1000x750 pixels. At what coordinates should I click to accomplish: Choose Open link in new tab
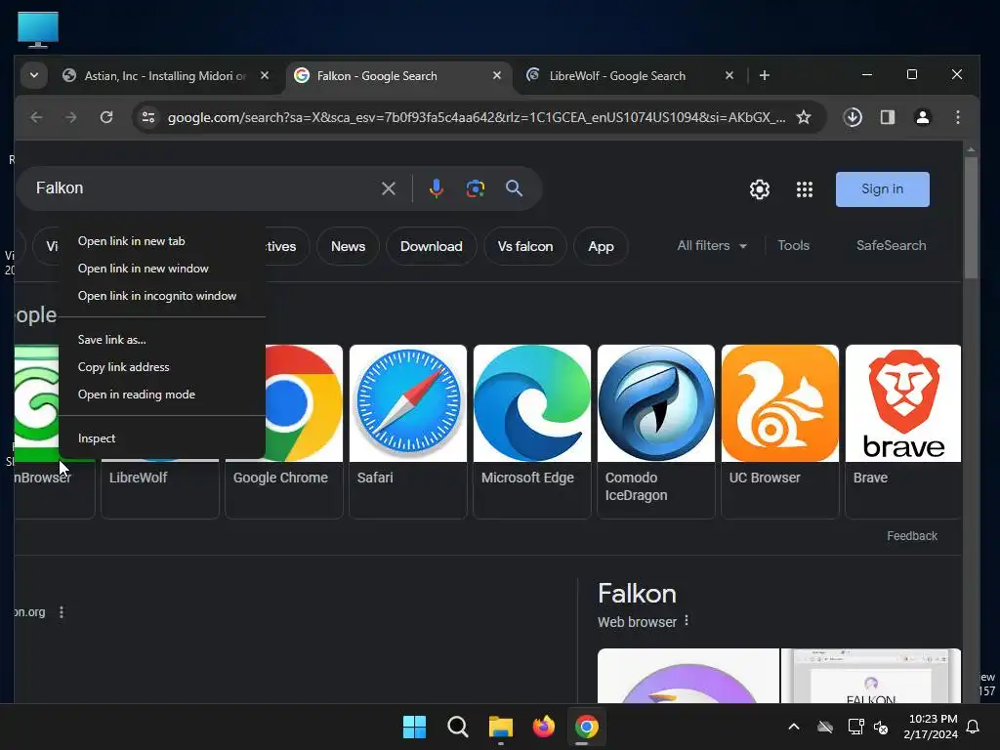point(162,241)
